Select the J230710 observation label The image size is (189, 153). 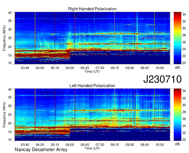click(162, 79)
